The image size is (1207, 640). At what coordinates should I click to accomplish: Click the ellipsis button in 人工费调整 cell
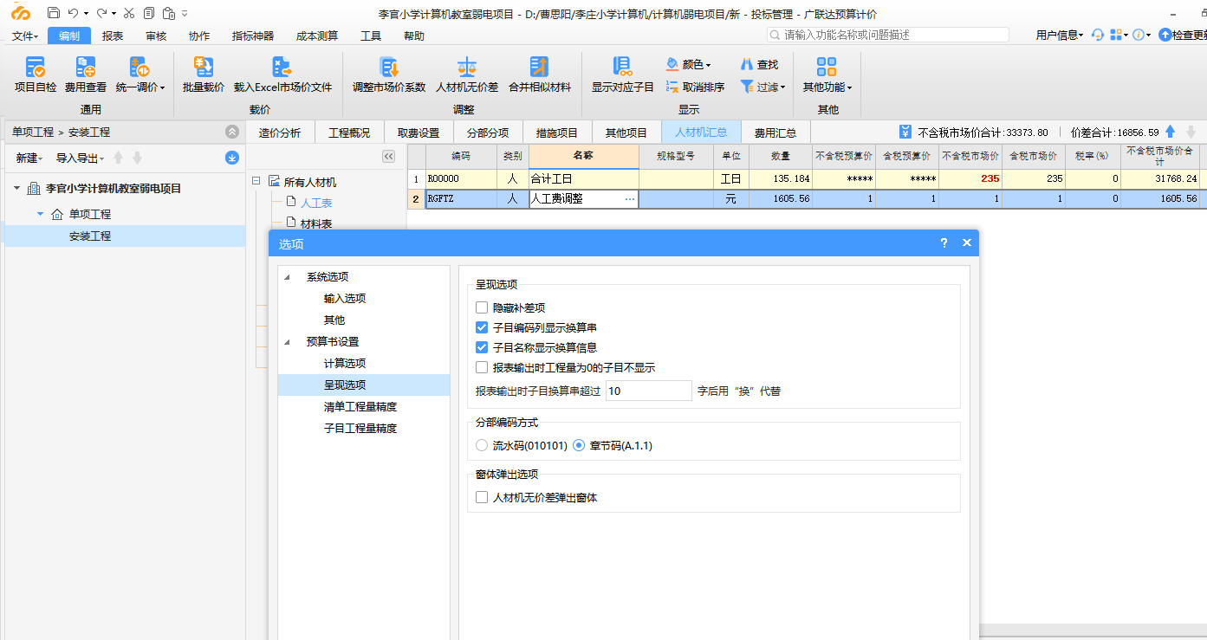630,199
